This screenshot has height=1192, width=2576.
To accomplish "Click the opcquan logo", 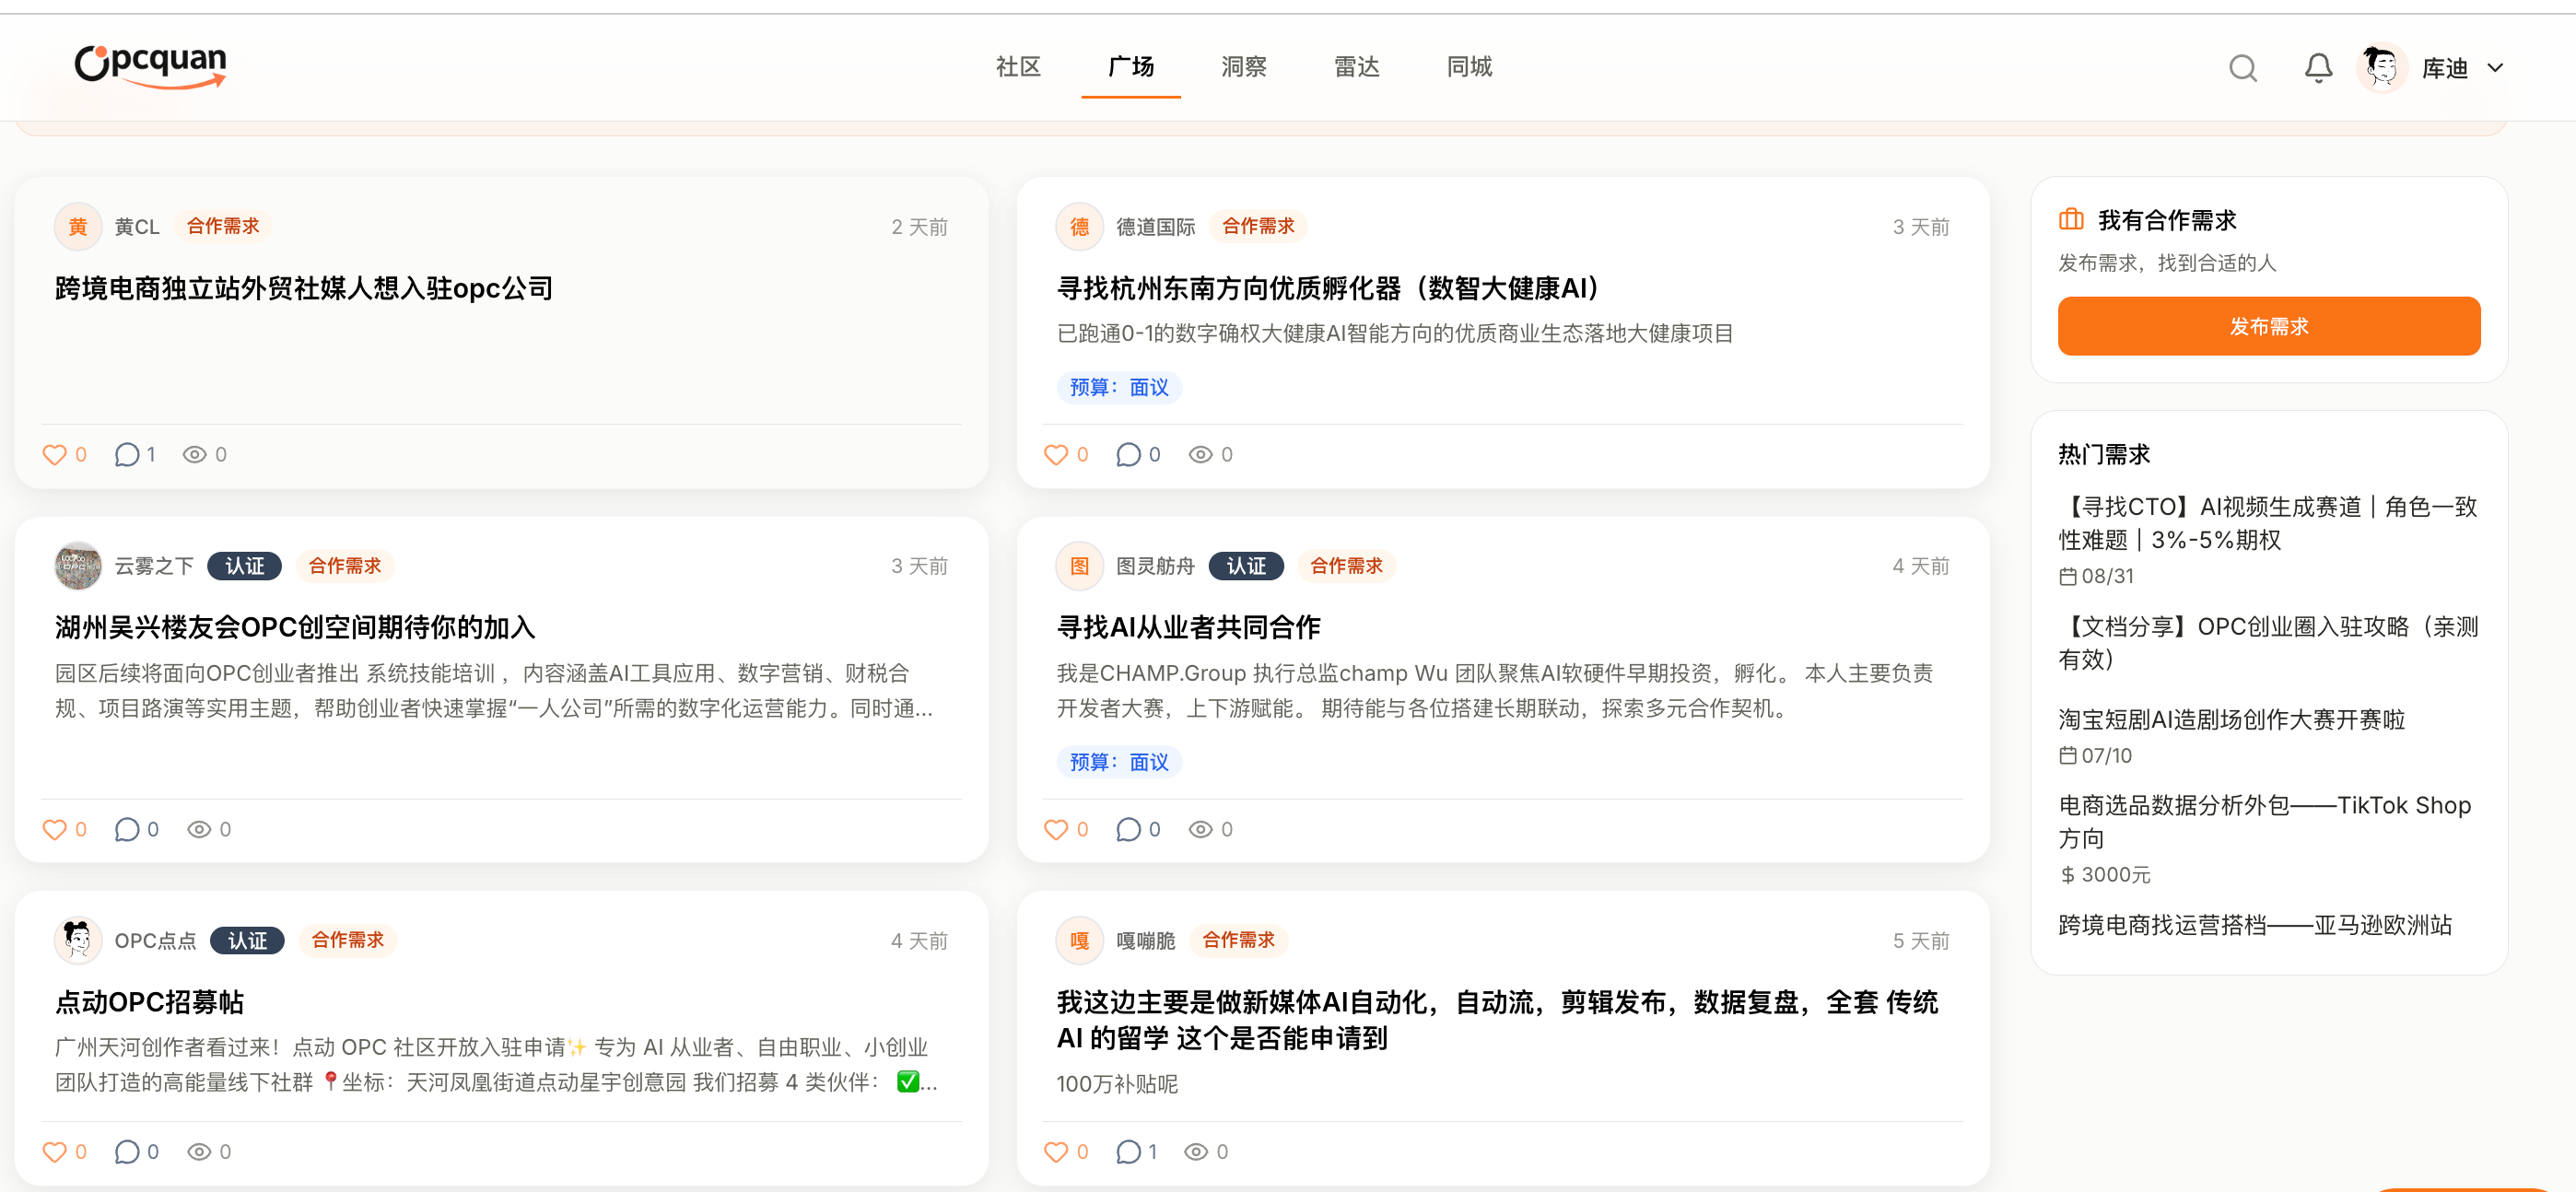I will 151,66.
